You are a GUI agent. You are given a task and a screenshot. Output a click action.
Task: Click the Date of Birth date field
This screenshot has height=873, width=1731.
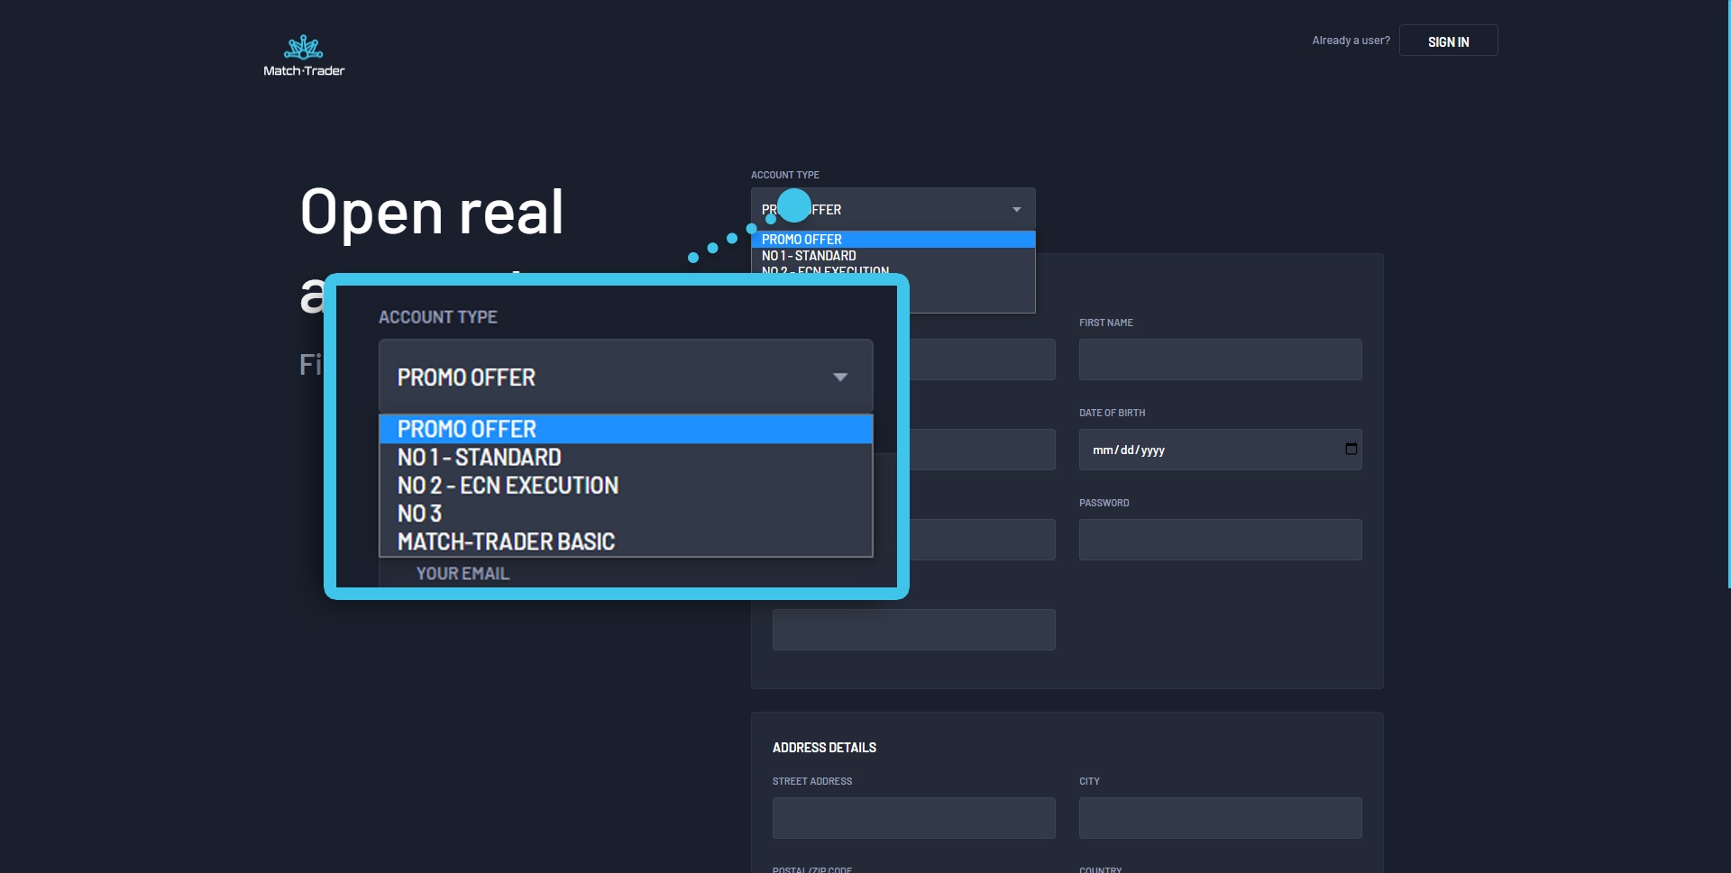point(1208,450)
